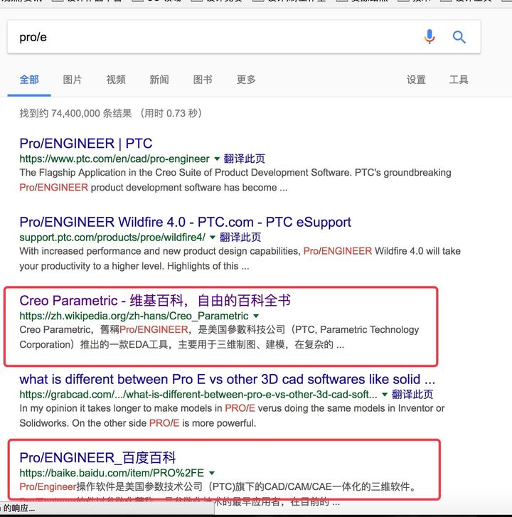Expand dropdown arrow beside the grabcad.com URL
The width and height of the screenshot is (512, 517).
(x=385, y=395)
